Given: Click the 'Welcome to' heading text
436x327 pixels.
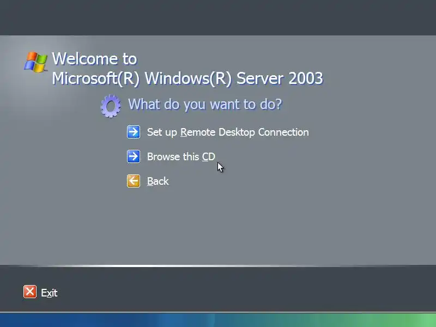Looking at the screenshot, I should [x=94, y=59].
